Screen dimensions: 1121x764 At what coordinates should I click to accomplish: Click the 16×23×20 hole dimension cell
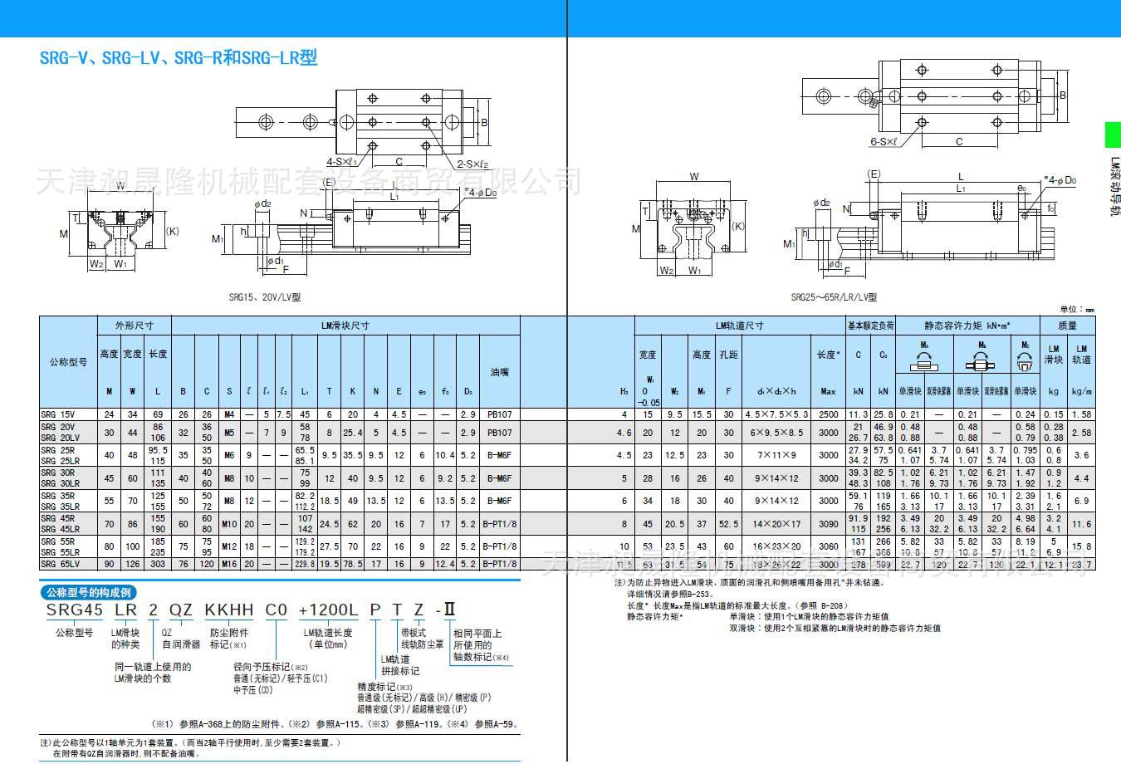(776, 546)
